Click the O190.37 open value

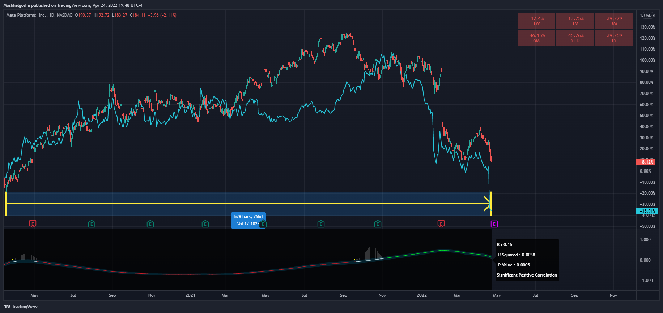pos(83,15)
